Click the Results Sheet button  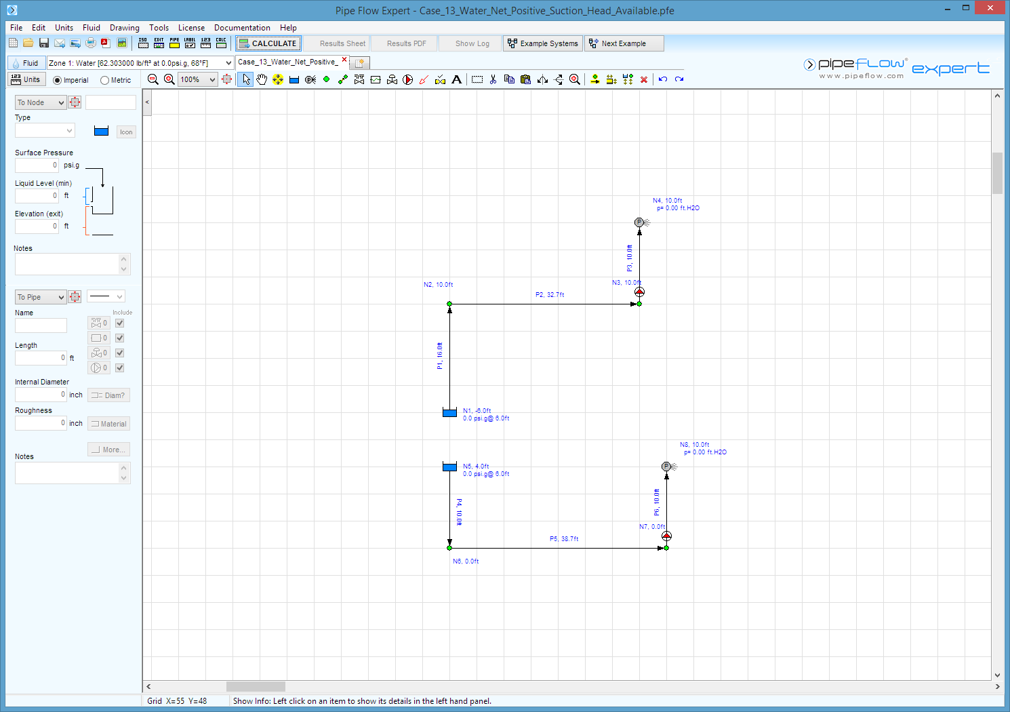tap(336, 43)
